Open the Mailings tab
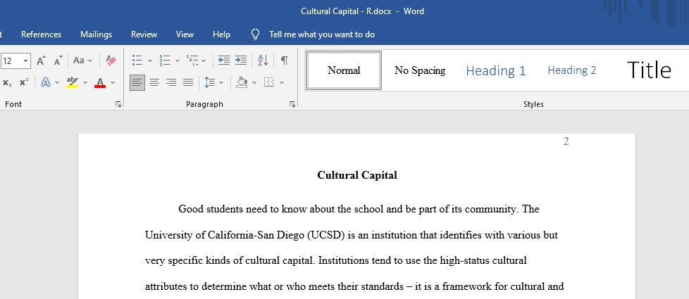Image resolution: width=689 pixels, height=299 pixels. coord(96,34)
